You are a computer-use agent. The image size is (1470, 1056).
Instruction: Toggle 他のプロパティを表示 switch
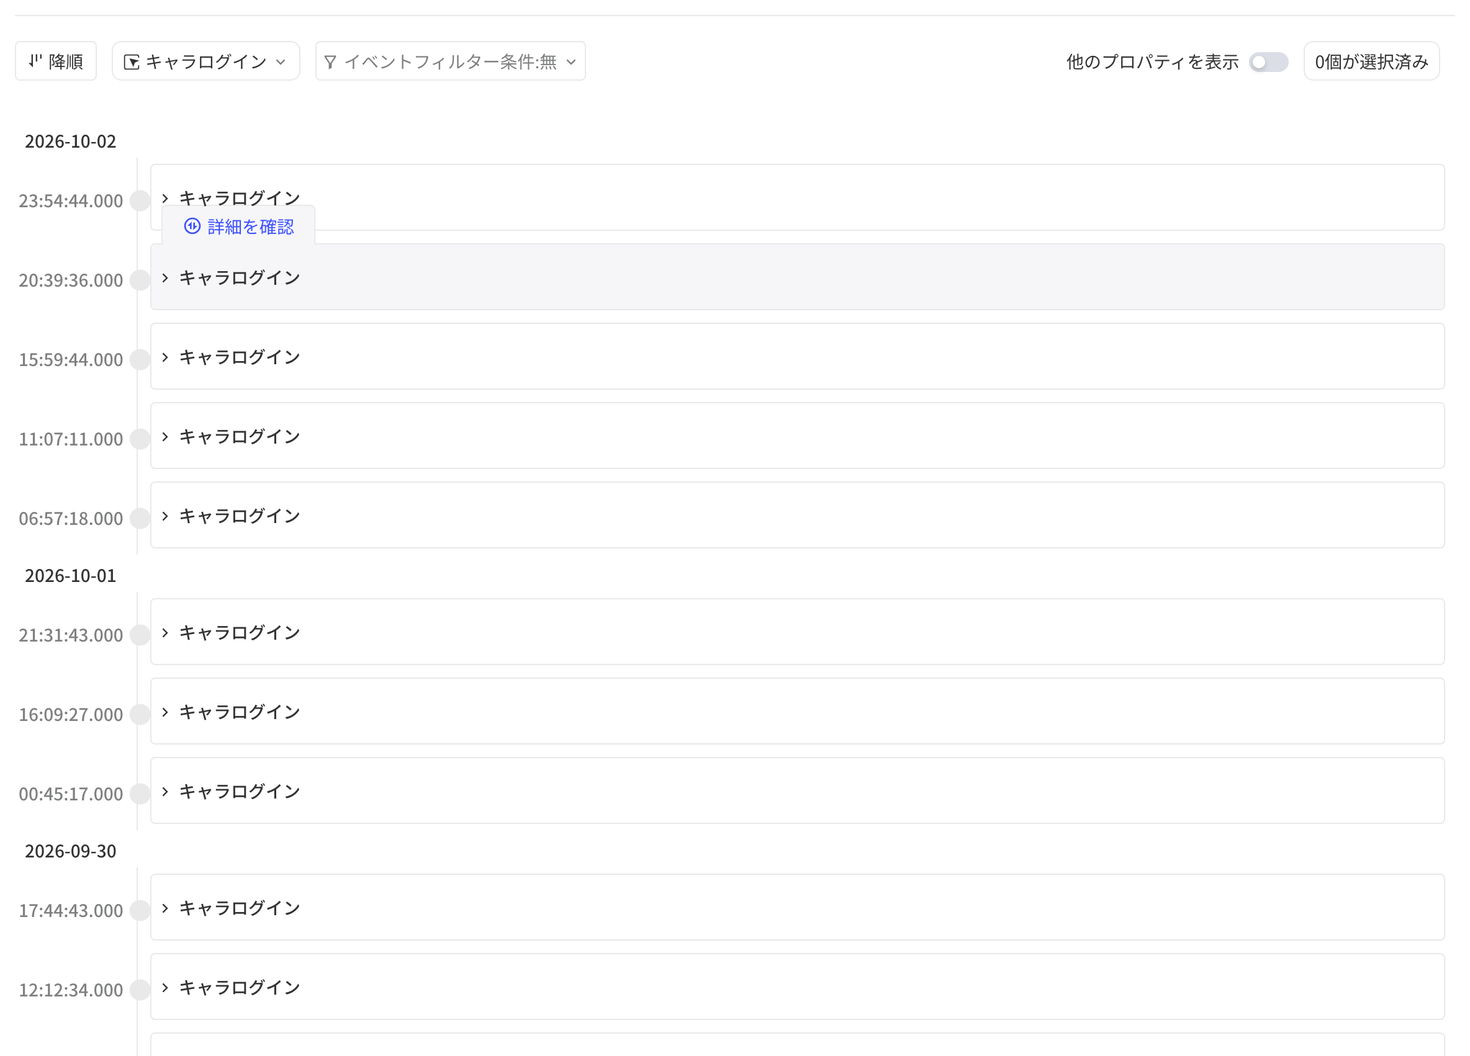tap(1268, 62)
